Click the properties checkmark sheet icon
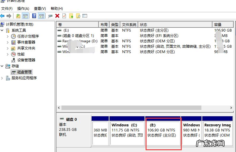The height and width of the screenshot is (152, 236). [x=64, y=16]
